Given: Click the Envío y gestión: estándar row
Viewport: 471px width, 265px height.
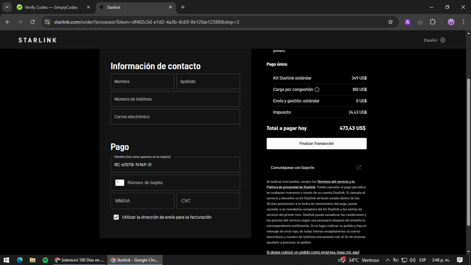Looking at the screenshot, I should (x=320, y=101).
